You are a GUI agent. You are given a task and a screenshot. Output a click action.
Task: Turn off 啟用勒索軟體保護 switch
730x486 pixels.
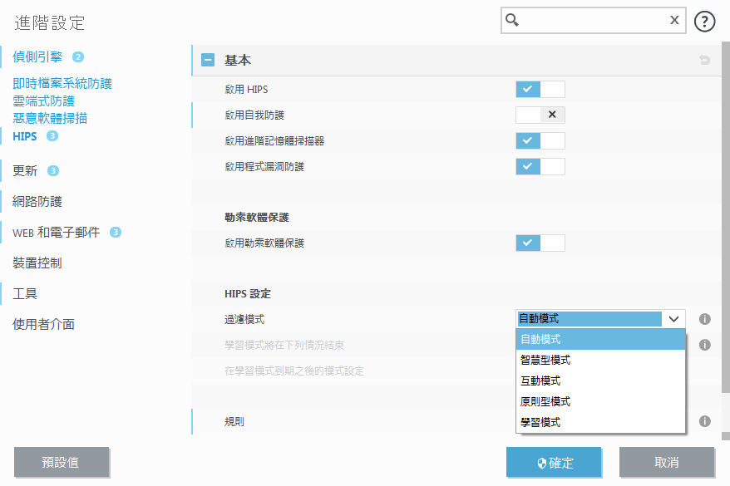point(540,243)
